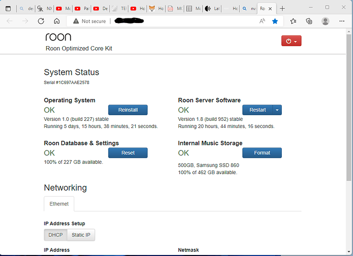
Task: Reinstall the operating system
Action: pyautogui.click(x=128, y=110)
